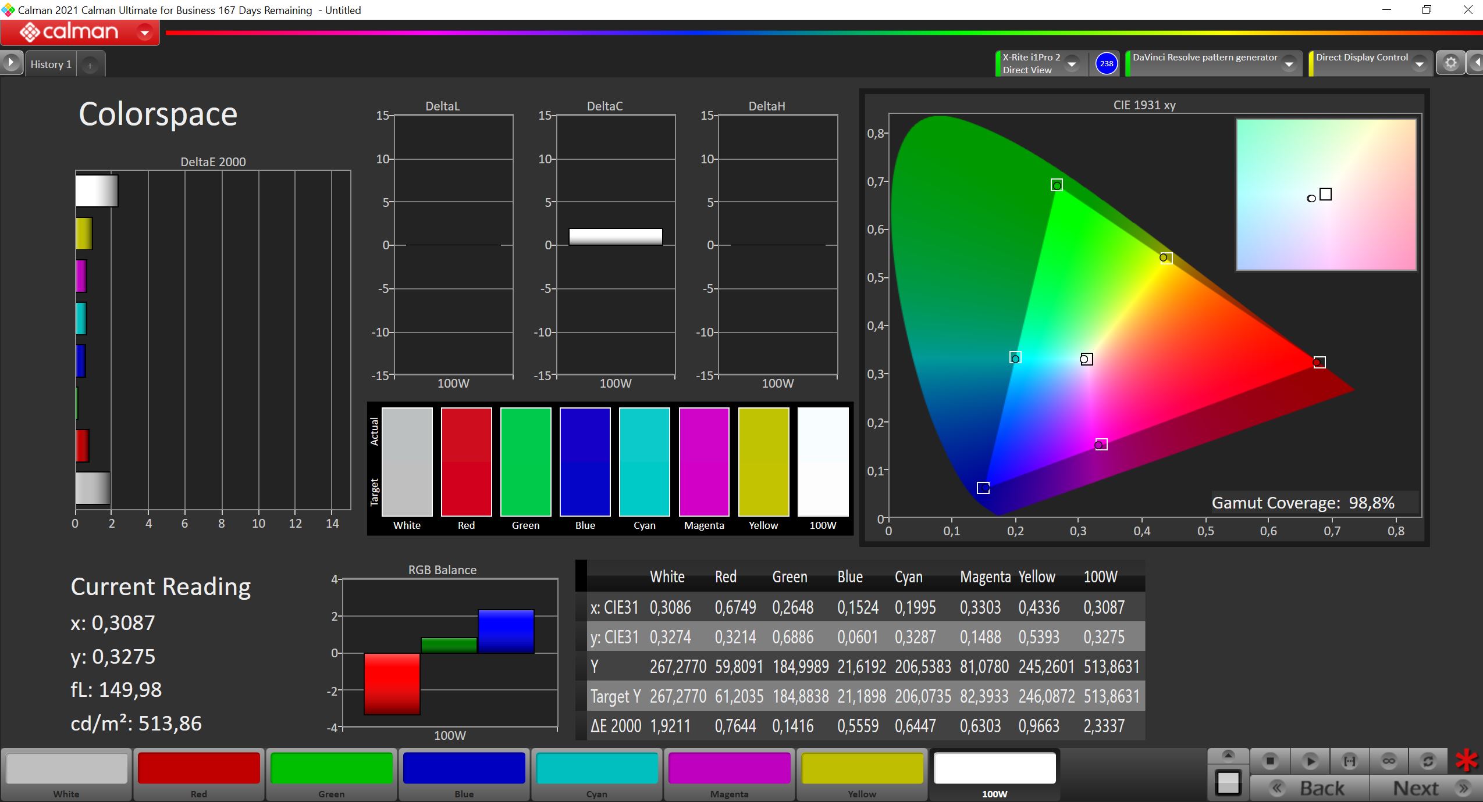Click the blue 238 meter indicator
The width and height of the screenshot is (1483, 802).
point(1106,63)
